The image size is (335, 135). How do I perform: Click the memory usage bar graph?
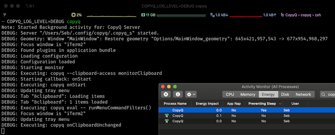click(x=181, y=16)
